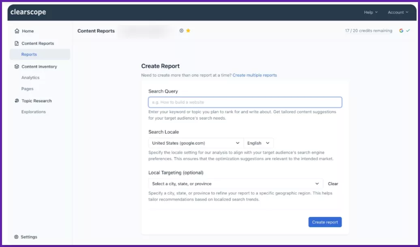Click the Google G icon
The height and width of the screenshot is (247, 420).
click(401, 31)
